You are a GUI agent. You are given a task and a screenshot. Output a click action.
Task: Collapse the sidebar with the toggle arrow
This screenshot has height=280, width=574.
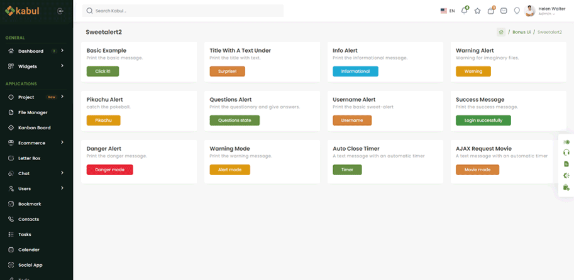coord(60,11)
